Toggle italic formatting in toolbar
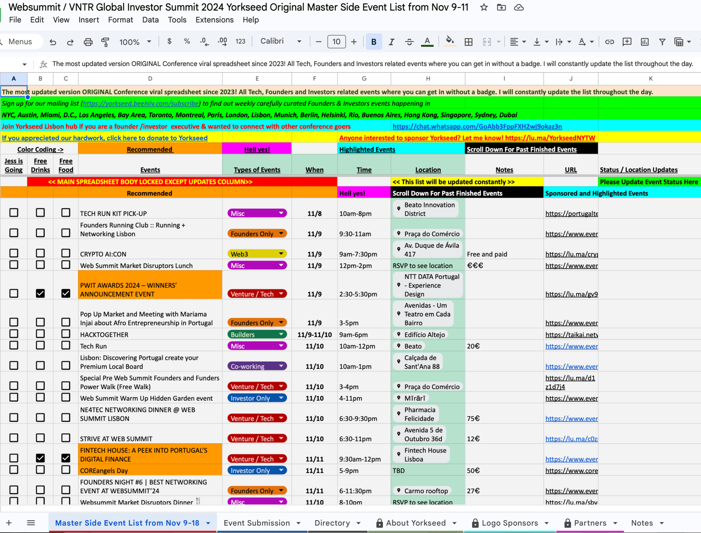The height and width of the screenshot is (533, 701). coord(391,42)
